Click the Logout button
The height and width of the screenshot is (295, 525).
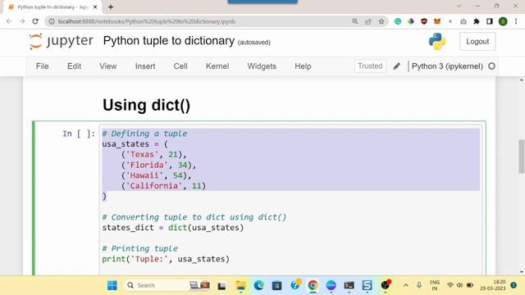(477, 42)
